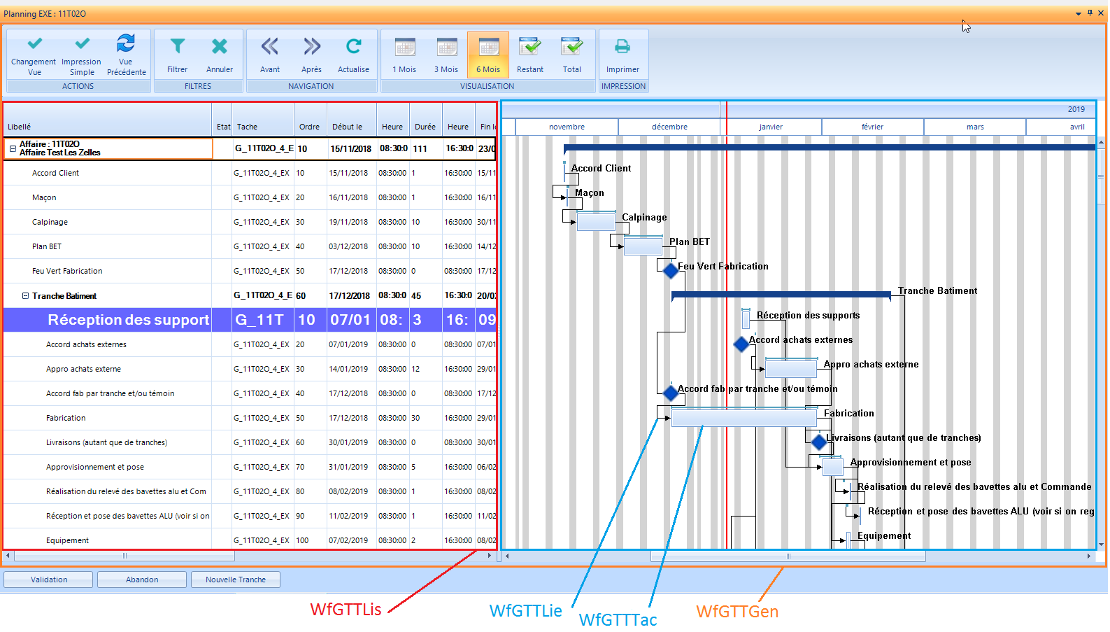
Task: Refresh the planning with Actualise
Action: 353,47
